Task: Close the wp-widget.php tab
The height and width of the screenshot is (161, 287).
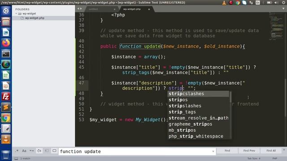Action: (149, 9)
